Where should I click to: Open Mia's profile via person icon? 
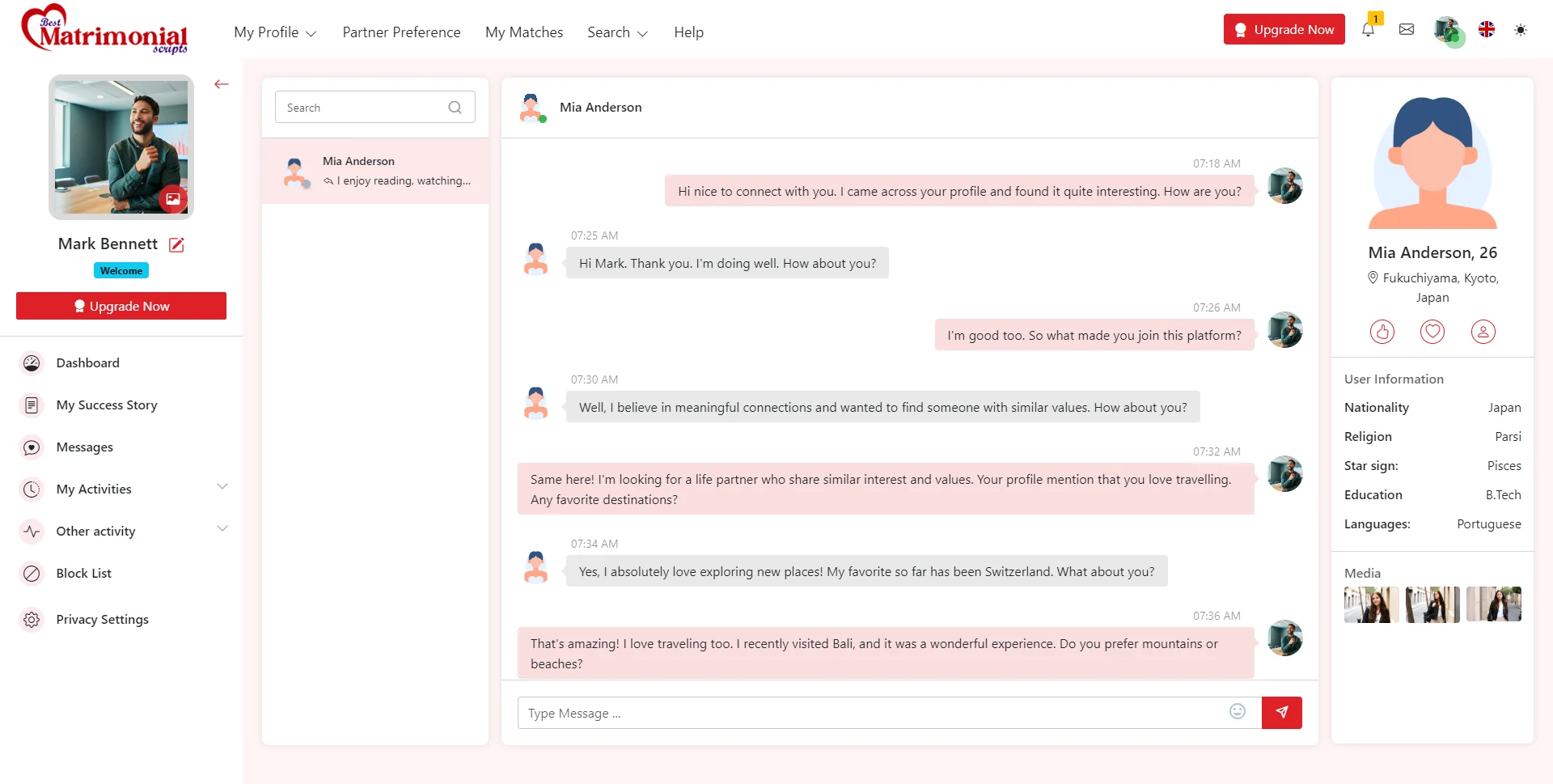pyautogui.click(x=1483, y=332)
